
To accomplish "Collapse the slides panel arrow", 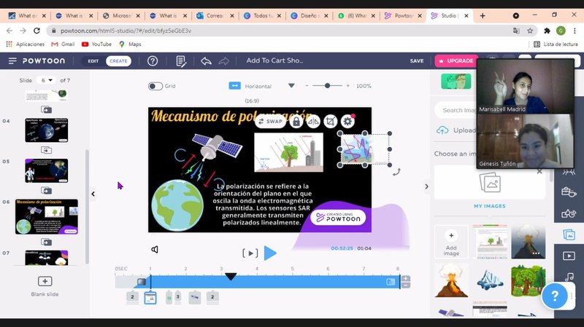I will (x=93, y=194).
